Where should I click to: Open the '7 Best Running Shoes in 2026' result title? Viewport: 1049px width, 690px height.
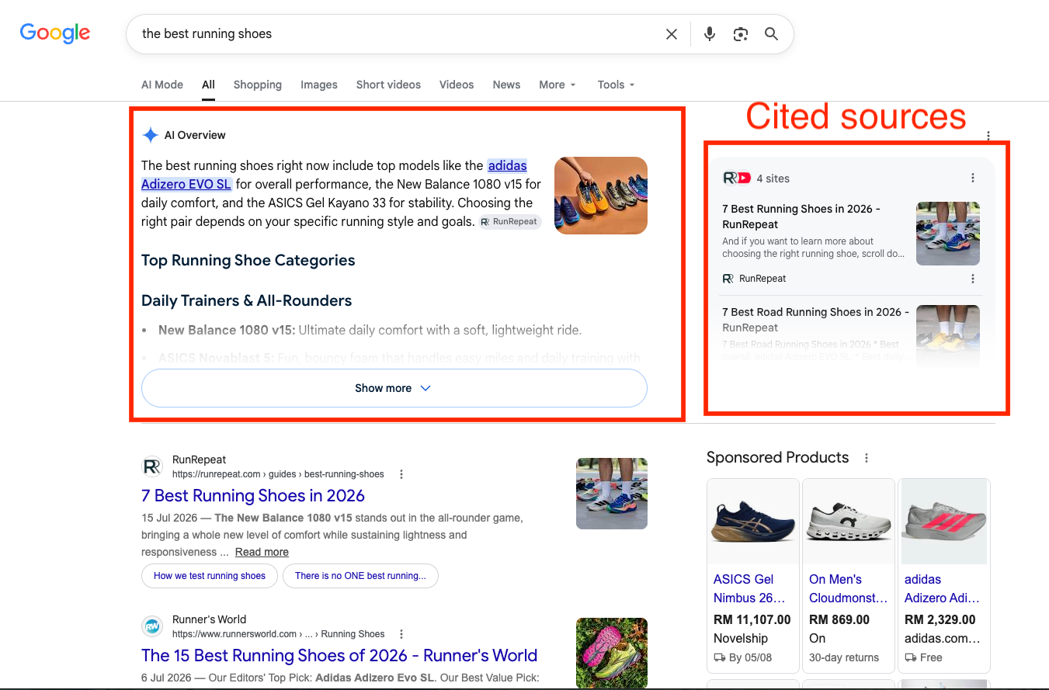[x=253, y=496]
